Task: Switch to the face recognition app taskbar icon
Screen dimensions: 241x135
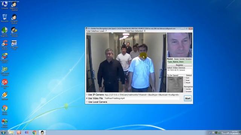Action: point(42,132)
